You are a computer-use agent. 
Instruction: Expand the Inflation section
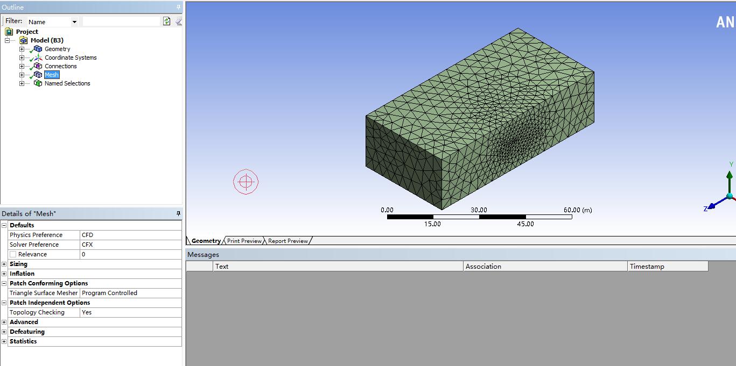4,274
